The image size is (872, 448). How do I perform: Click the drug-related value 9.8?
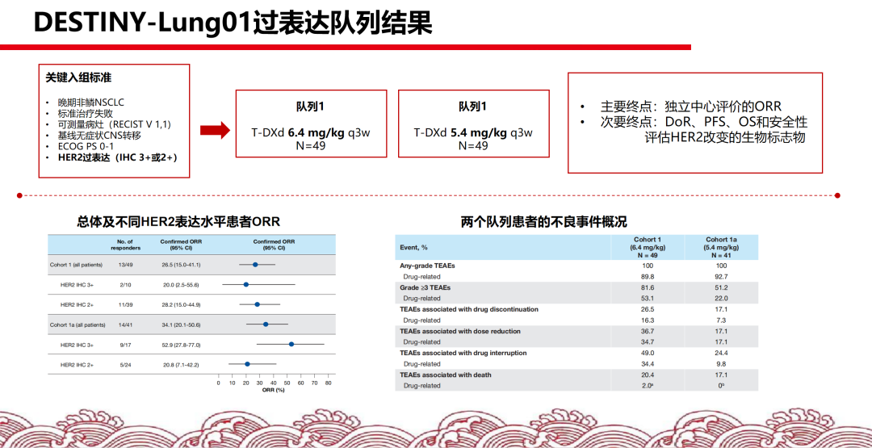(x=721, y=364)
